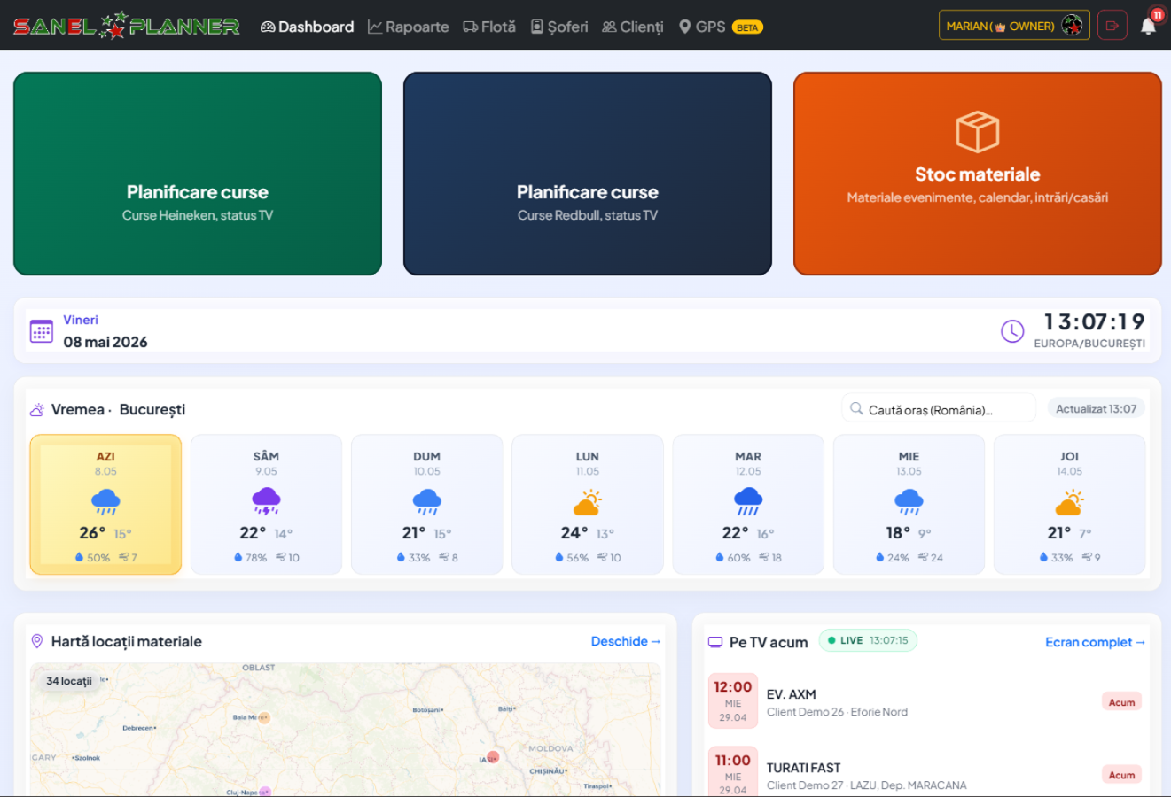Click the partly sunny icon for JOI
Screen dimensions: 1171x797
pyautogui.click(x=1070, y=502)
